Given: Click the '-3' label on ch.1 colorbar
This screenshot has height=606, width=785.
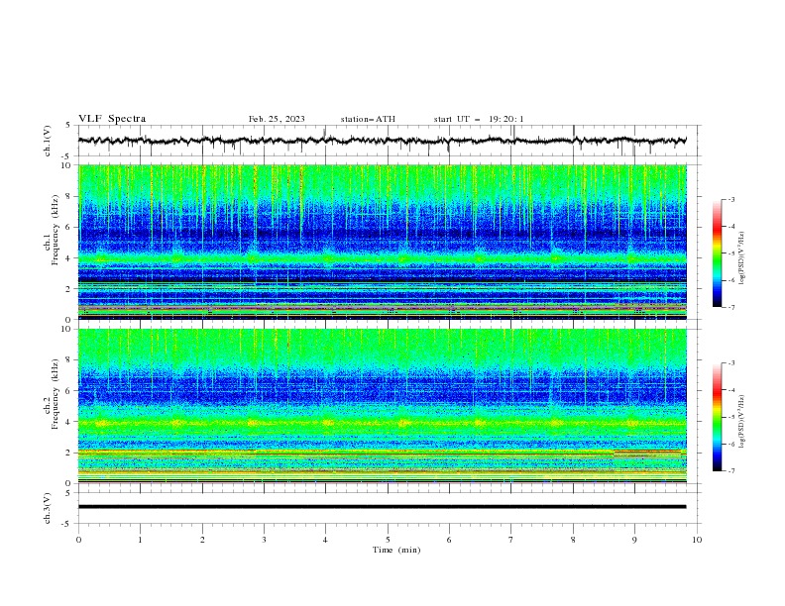Looking at the screenshot, I should [730, 199].
